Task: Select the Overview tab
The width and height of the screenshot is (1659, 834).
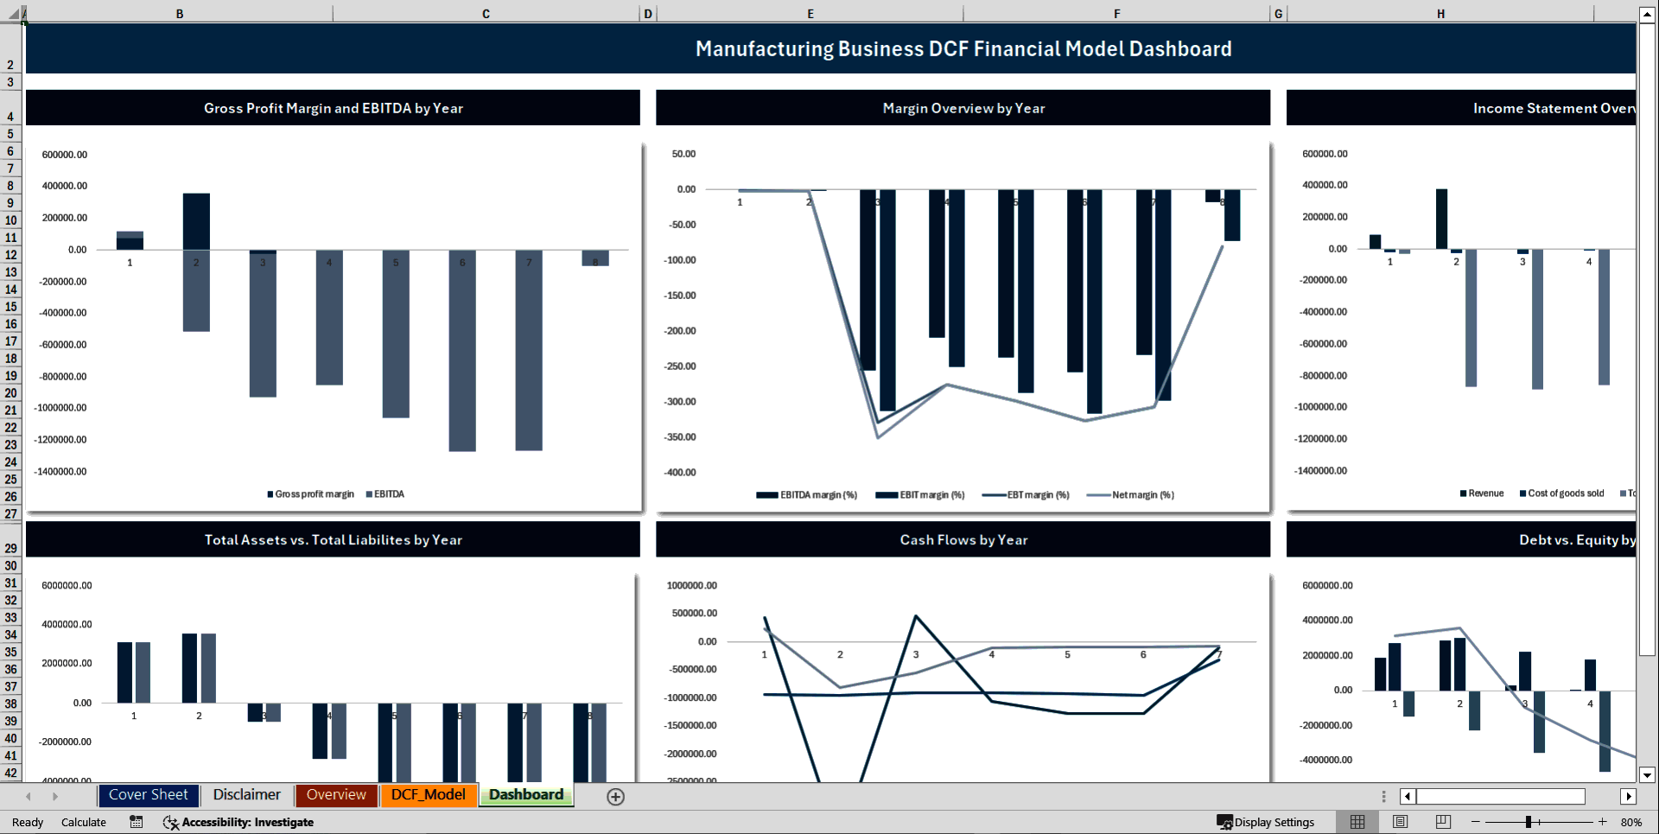Action: click(x=336, y=794)
